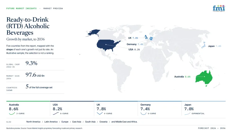
Task: Click the UK island shape on map
Action: pos(146,37)
